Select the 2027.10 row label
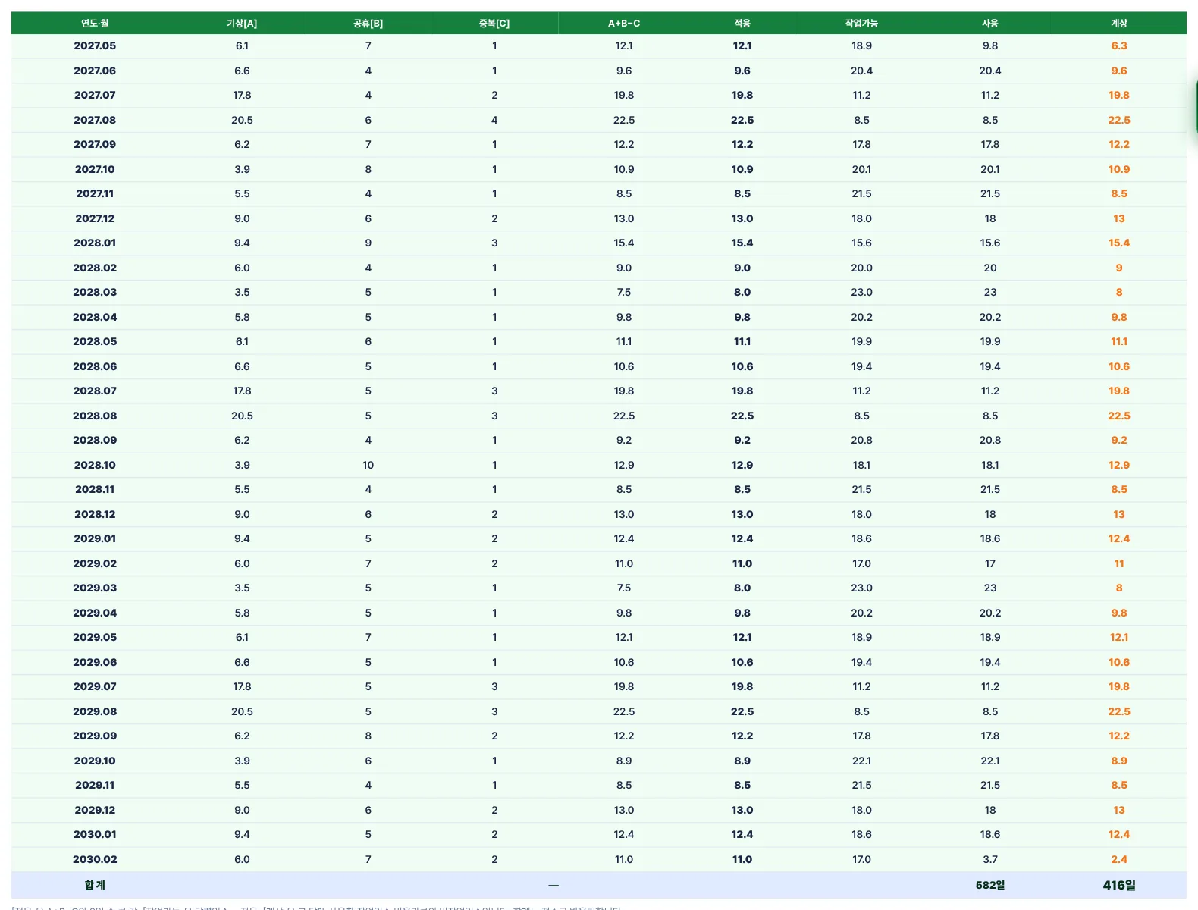 tap(95, 169)
